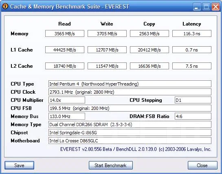Click the DRAM:FSB Ratio field 4:6
This screenshot has width=222, height=174.
pyautogui.click(x=193, y=116)
